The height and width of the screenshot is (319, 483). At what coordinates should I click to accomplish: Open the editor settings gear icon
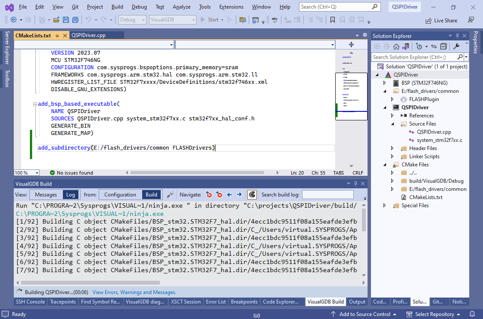pyautogui.click(x=365, y=35)
